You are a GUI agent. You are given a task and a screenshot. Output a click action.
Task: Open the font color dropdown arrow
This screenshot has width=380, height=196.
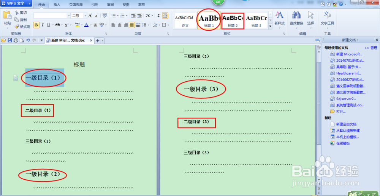[x=91, y=25]
